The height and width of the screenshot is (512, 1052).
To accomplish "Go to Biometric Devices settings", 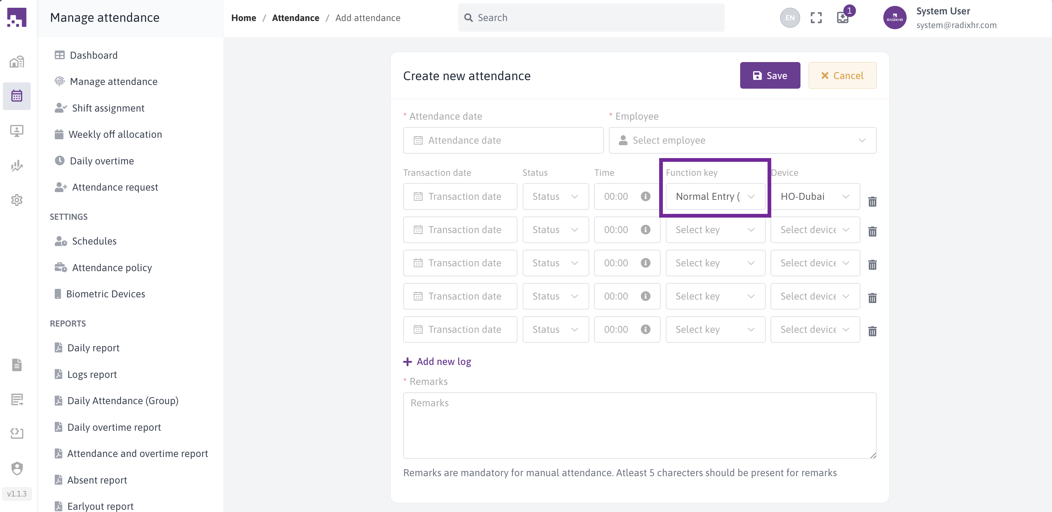I will coord(105,294).
